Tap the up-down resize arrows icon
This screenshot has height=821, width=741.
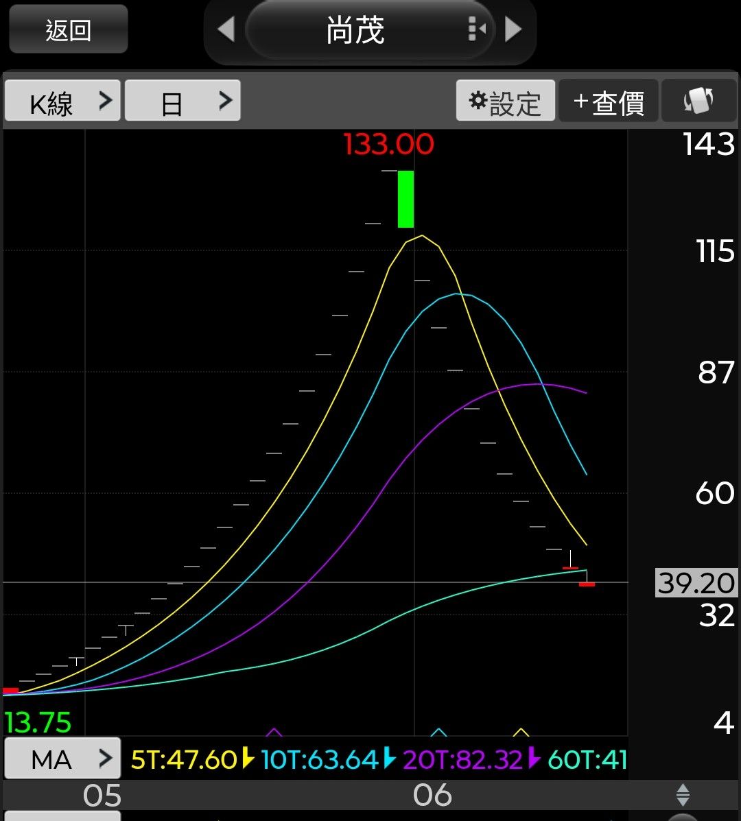(683, 795)
